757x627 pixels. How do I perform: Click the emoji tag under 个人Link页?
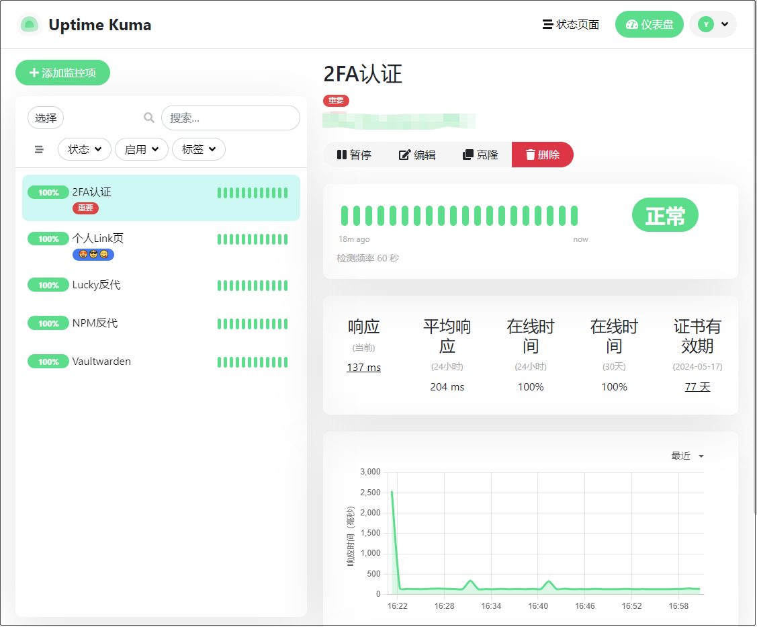93,255
